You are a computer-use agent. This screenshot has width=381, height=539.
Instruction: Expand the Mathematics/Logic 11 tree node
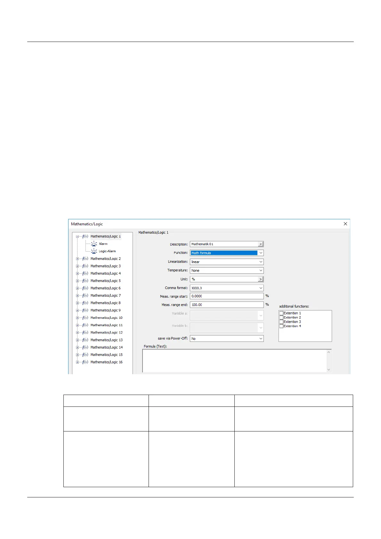tap(77, 325)
